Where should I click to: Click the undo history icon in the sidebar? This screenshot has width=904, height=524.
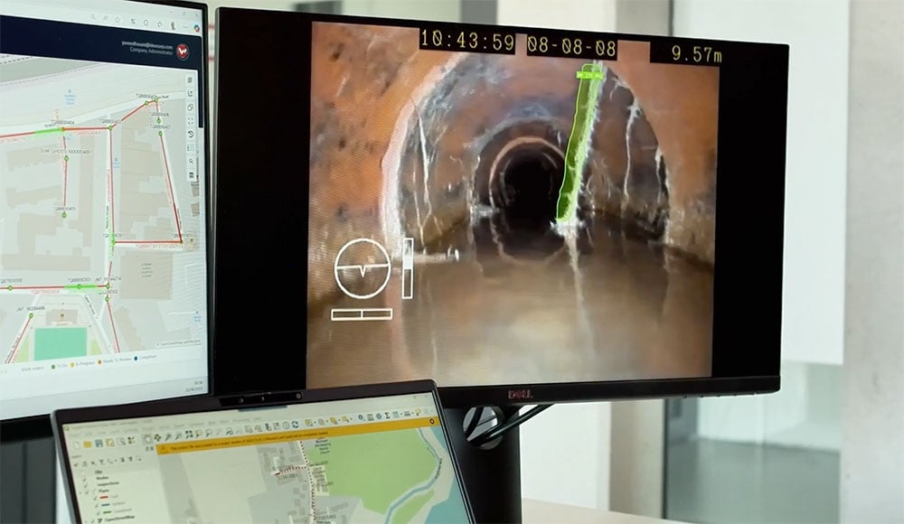pos(191,134)
